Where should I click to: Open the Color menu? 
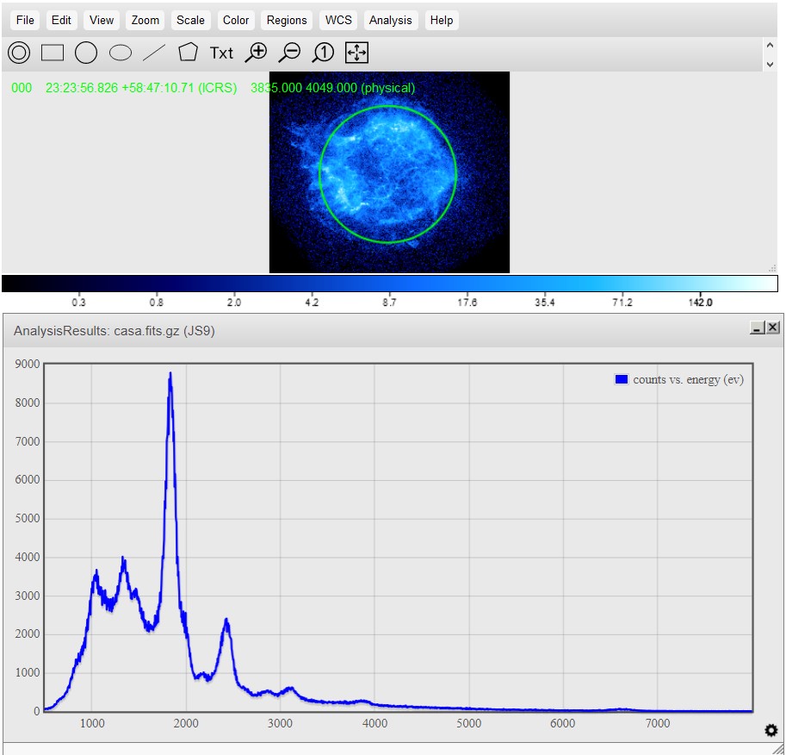pos(235,20)
